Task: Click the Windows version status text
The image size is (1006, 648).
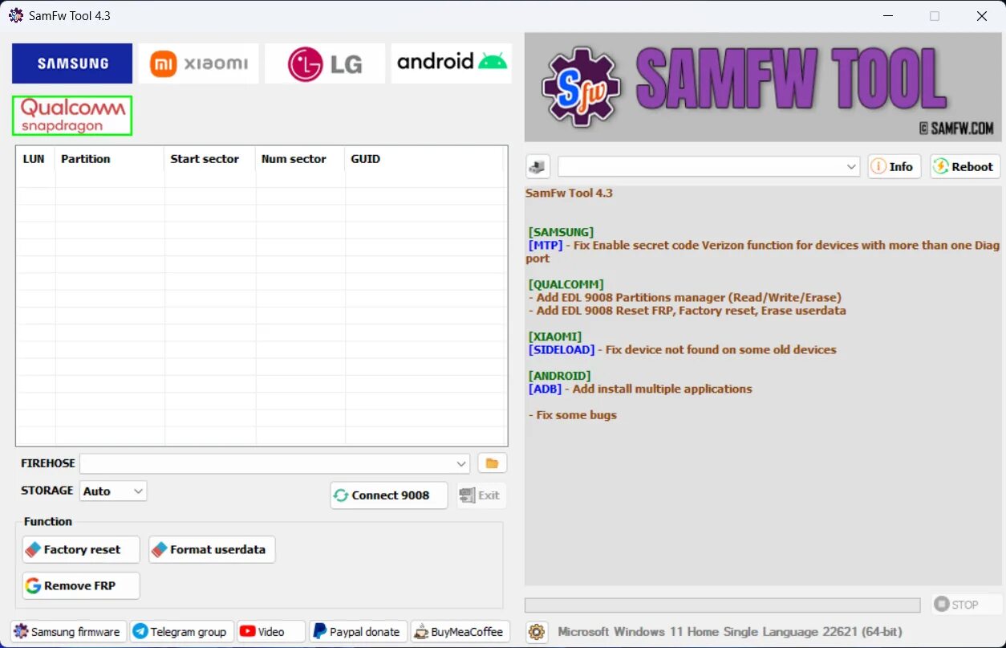Action: pos(730,632)
